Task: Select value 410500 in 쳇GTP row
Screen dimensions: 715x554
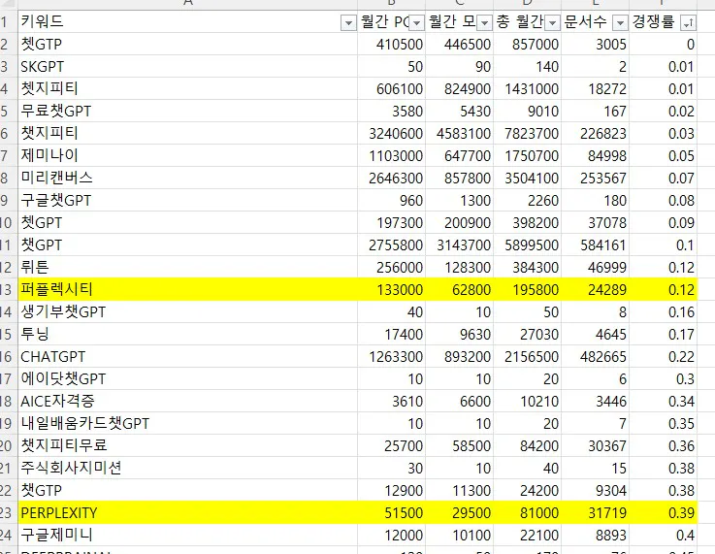Action: click(x=391, y=45)
